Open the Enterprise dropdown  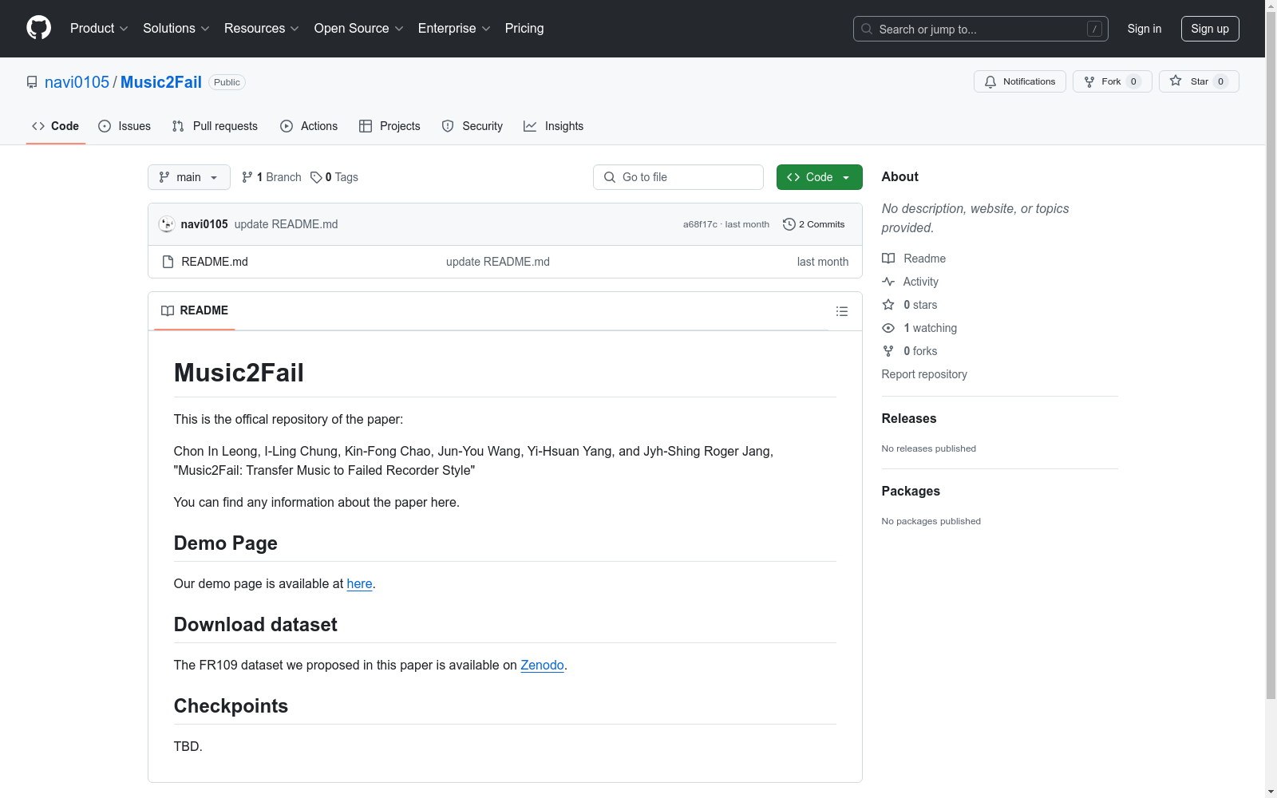pyautogui.click(x=454, y=29)
